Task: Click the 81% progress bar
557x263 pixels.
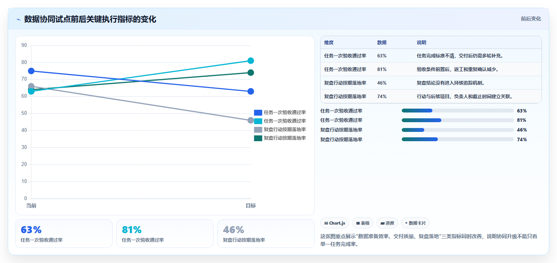Action: 458,120
